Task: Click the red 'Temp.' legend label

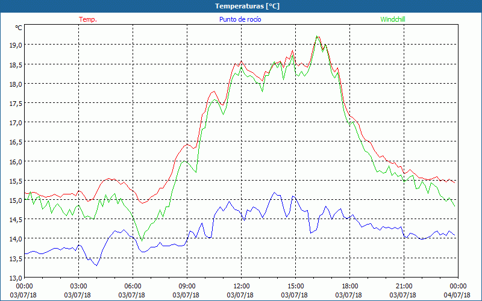Action: point(88,19)
